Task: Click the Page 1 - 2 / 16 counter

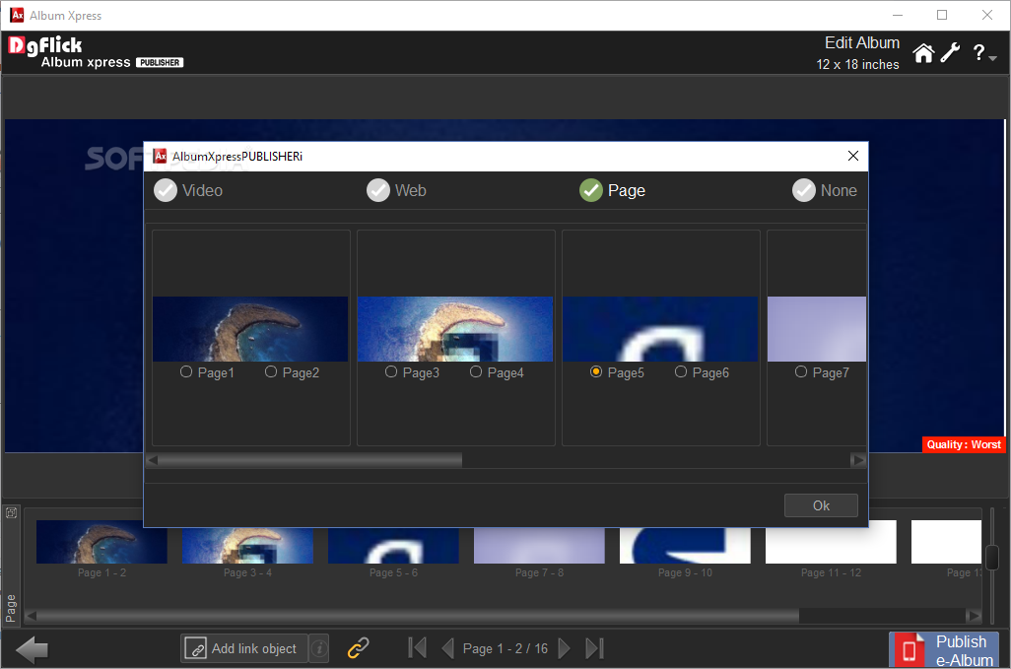Action: [505, 648]
